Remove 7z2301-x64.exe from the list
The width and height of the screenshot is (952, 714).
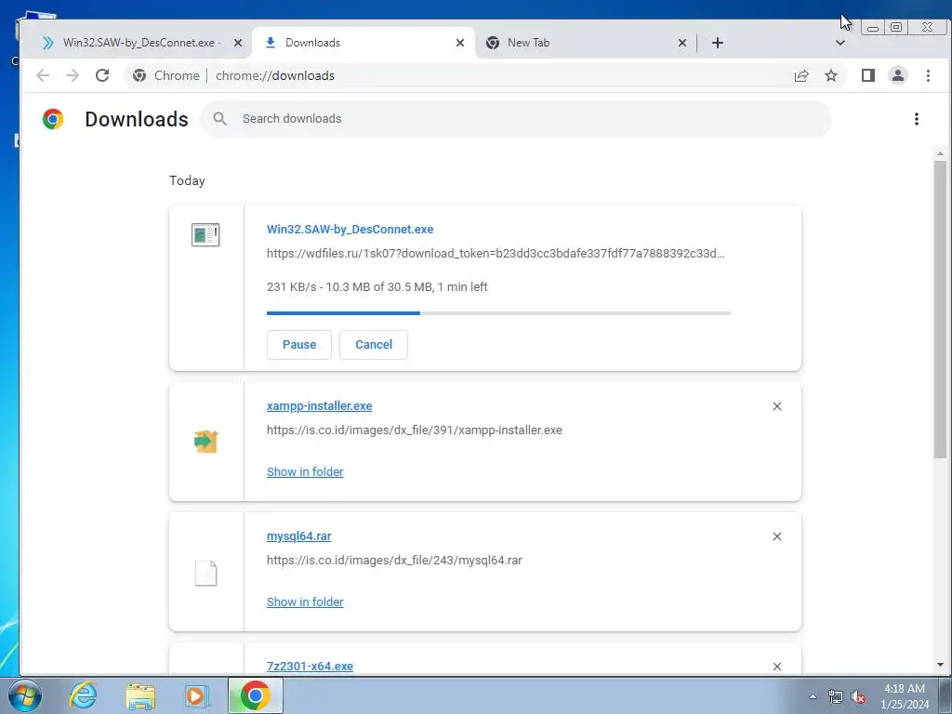[x=777, y=666]
